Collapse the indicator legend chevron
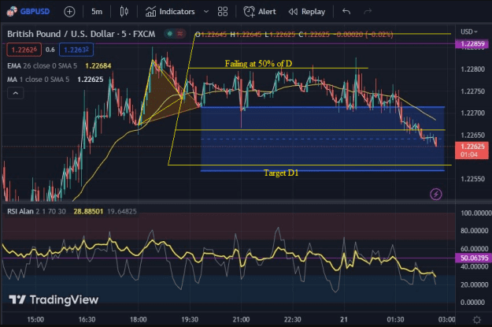Viewport: 492px width, 327px height. (16, 93)
